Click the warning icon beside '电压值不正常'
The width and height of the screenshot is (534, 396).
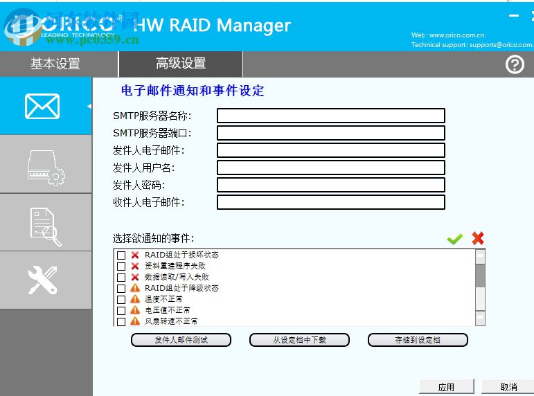click(135, 310)
